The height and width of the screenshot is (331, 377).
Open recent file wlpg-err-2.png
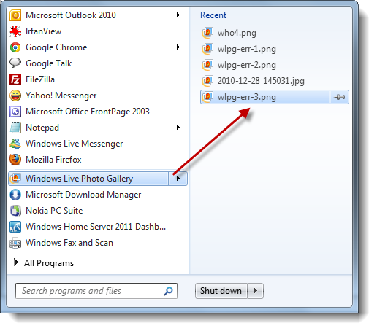pyautogui.click(x=275, y=65)
